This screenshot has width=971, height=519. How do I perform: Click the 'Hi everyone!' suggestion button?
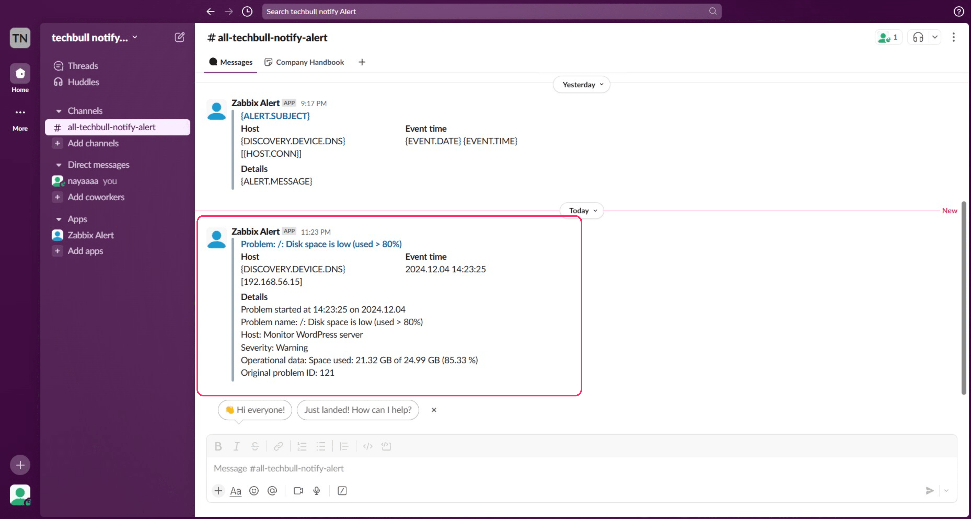(x=255, y=410)
